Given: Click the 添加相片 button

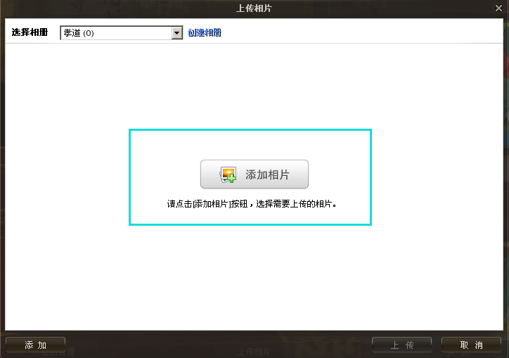Looking at the screenshot, I should coord(254,174).
